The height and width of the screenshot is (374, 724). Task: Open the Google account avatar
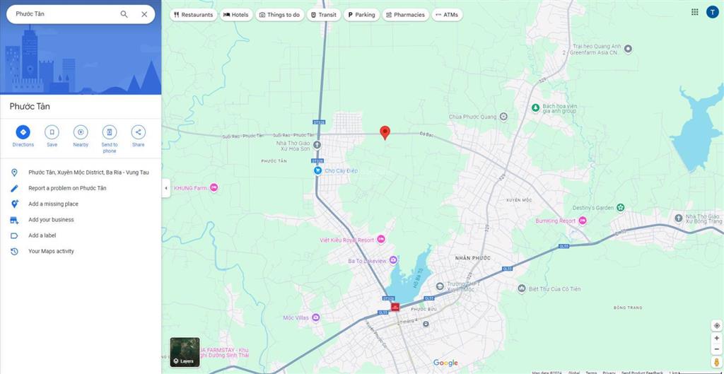tap(712, 12)
